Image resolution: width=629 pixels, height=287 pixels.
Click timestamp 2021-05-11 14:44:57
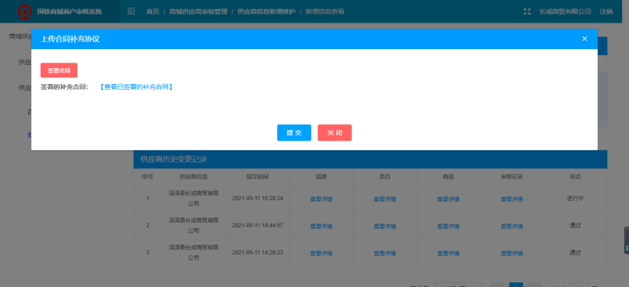(257, 226)
